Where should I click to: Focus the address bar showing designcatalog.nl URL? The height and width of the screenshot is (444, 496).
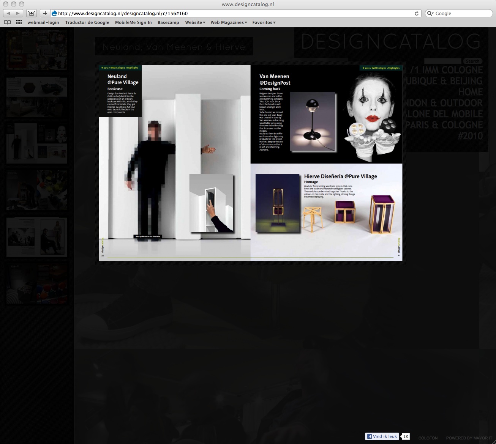(x=235, y=13)
